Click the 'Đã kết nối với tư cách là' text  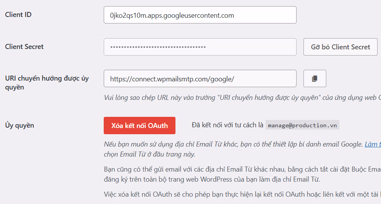tap(227, 125)
